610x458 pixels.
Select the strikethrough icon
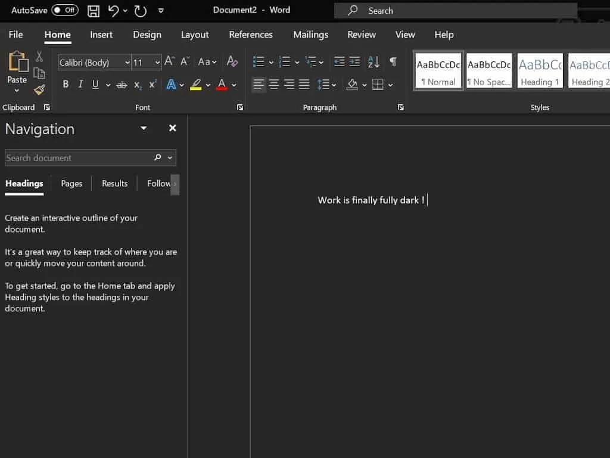(121, 84)
